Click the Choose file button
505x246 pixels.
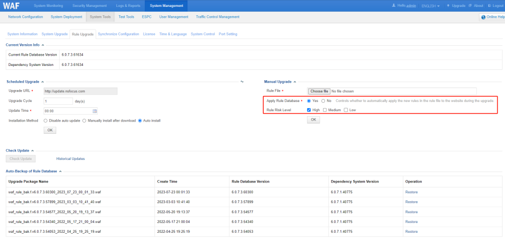[319, 91]
